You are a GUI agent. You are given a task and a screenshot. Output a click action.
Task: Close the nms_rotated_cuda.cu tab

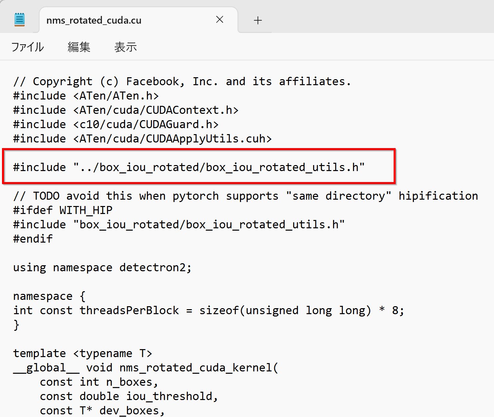click(219, 20)
